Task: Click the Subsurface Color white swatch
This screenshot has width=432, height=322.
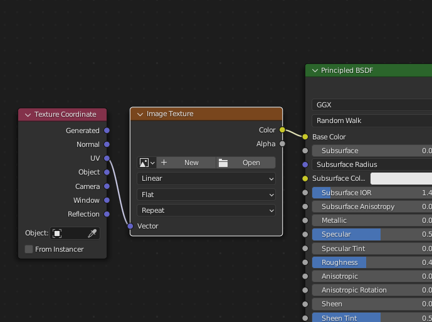Action: click(x=401, y=178)
